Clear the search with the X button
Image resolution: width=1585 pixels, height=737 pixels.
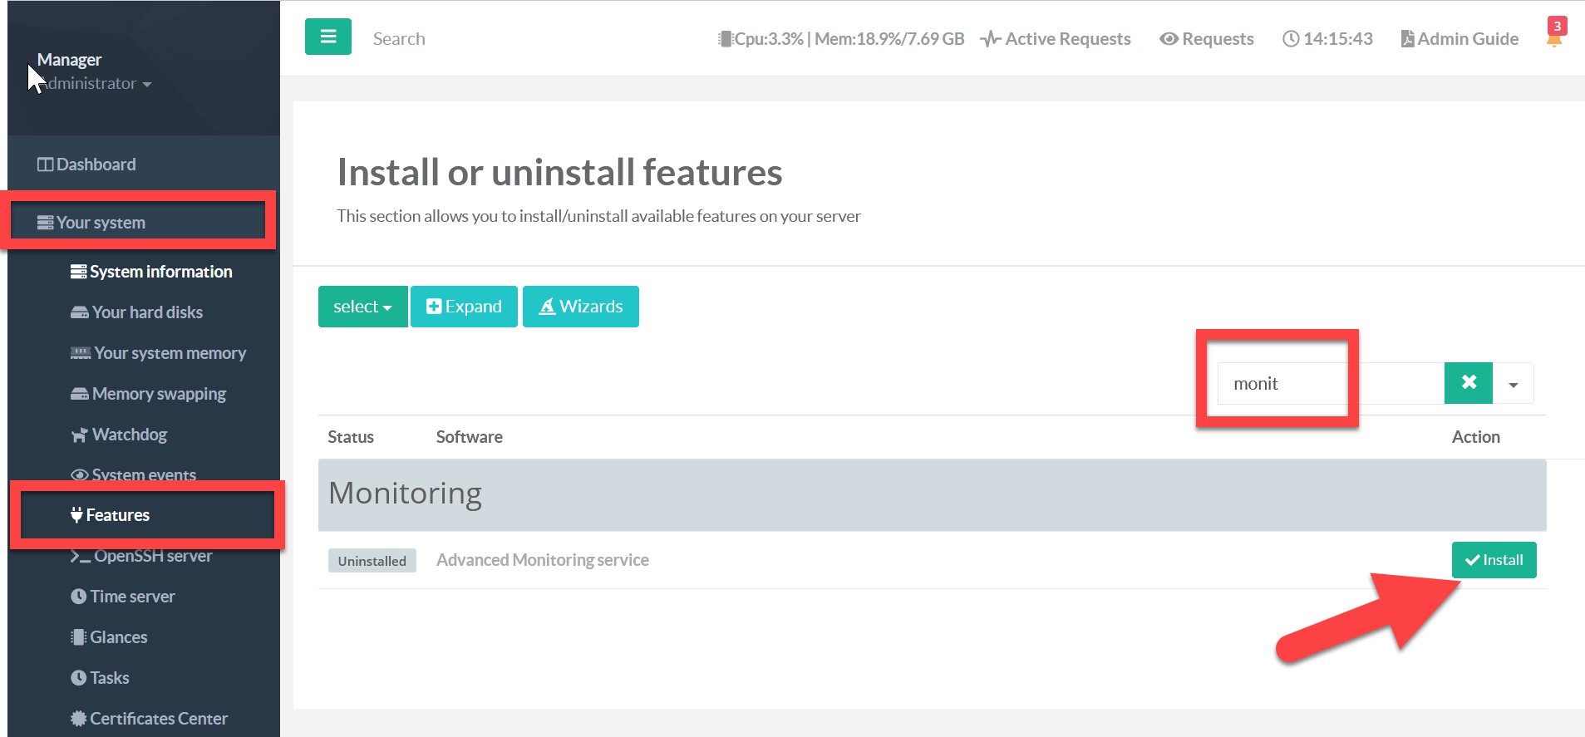pos(1468,383)
